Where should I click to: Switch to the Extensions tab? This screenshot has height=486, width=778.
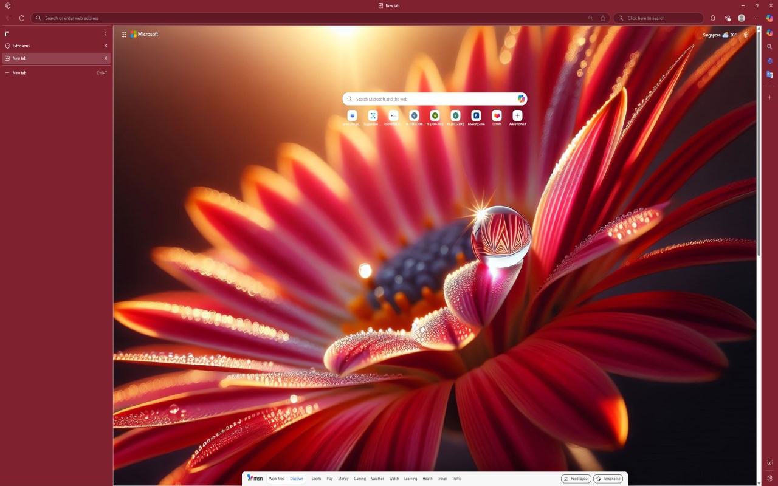pyautogui.click(x=57, y=46)
